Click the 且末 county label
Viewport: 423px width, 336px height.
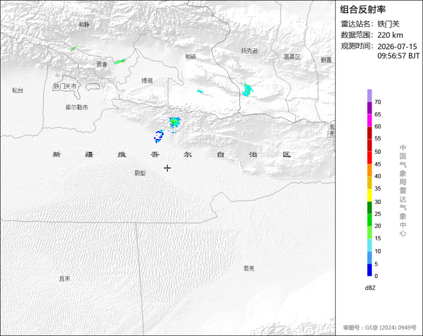pos(64,278)
